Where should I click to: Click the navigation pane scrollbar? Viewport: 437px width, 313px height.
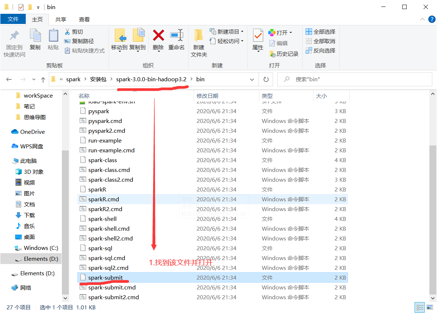(66, 222)
